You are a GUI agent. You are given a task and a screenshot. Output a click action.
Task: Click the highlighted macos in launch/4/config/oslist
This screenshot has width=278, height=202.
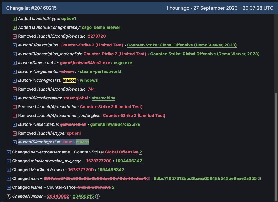click(69, 80)
